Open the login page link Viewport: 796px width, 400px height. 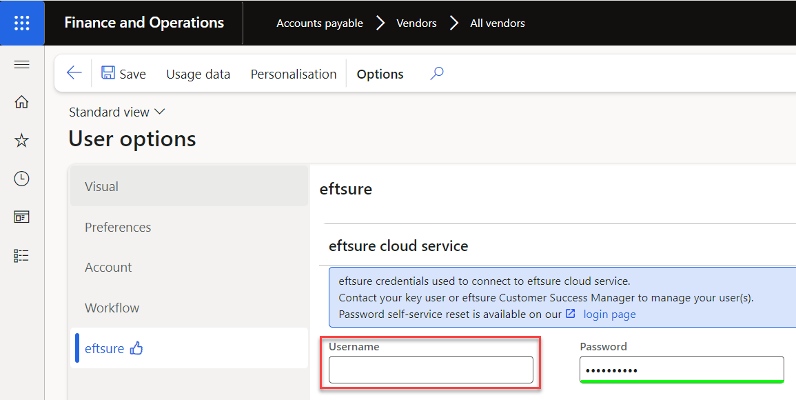pos(609,314)
